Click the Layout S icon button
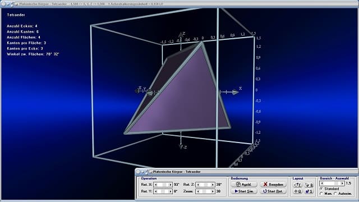This screenshot has height=202, width=359. (x=309, y=191)
